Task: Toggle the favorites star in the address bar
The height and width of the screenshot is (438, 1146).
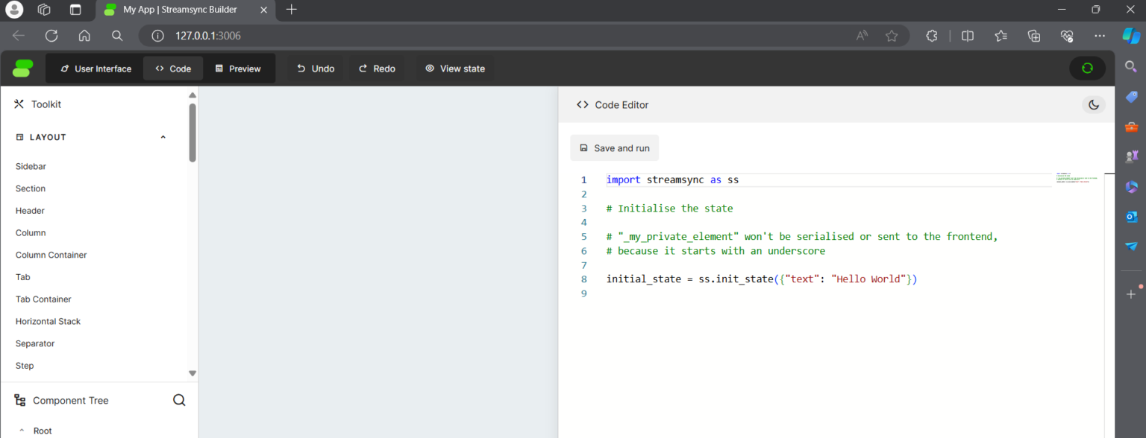Action: point(892,35)
